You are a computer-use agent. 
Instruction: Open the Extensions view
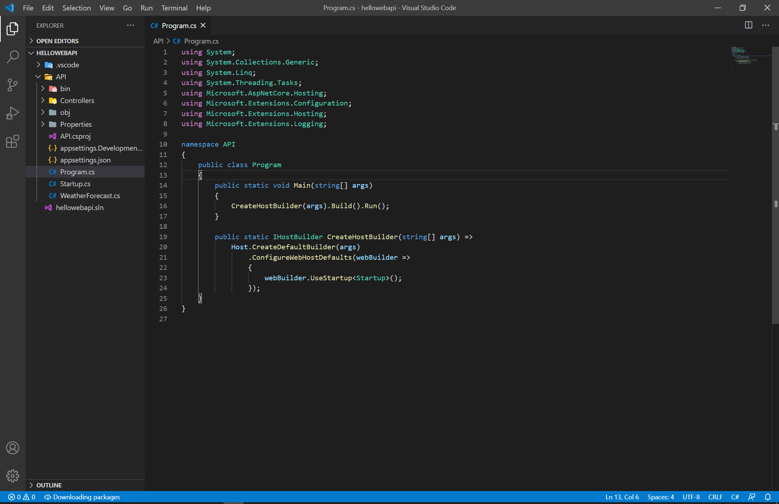pos(13,142)
